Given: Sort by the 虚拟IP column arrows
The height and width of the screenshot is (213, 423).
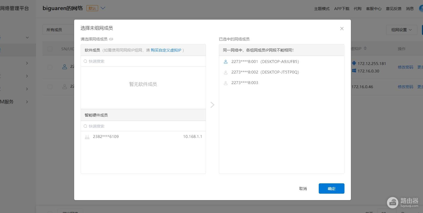Looking at the screenshot, I should coord(365,48).
